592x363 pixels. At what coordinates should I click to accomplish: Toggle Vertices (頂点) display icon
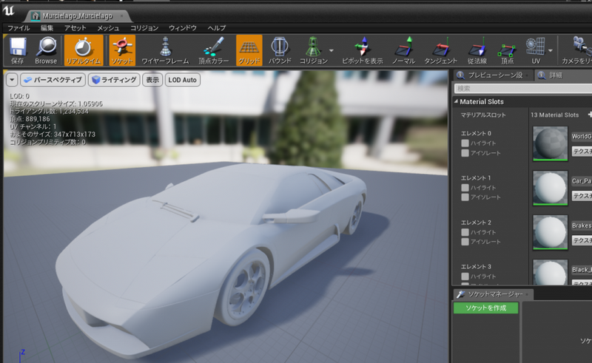pyautogui.click(x=507, y=50)
